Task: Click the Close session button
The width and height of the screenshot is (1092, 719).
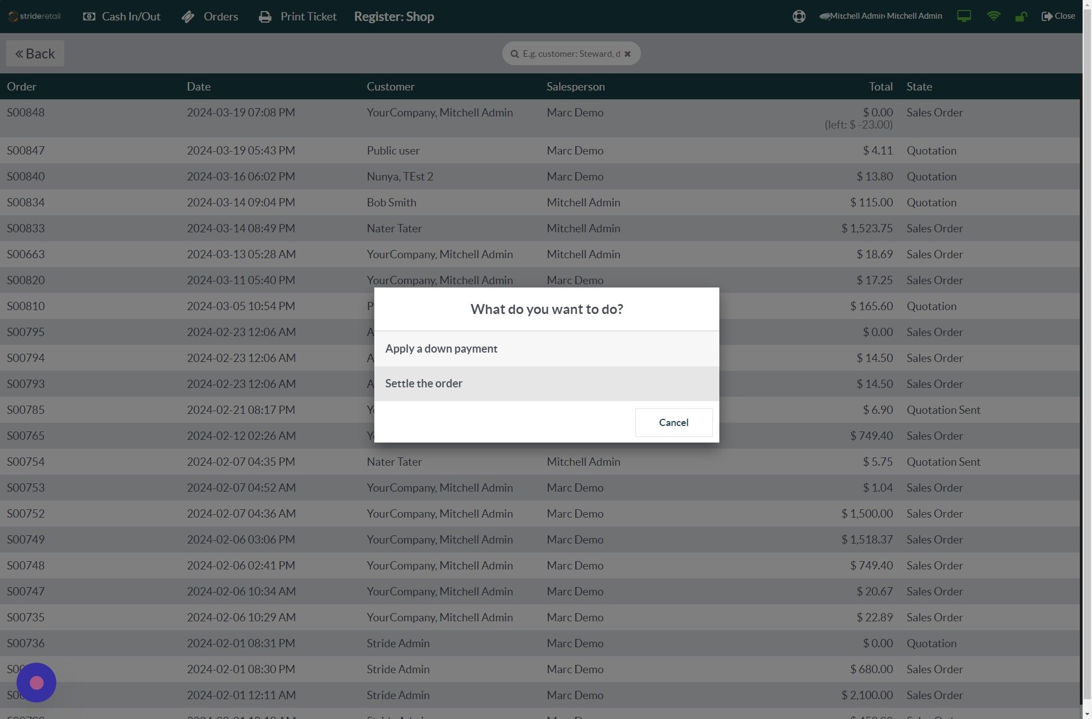Action: coord(1058,17)
